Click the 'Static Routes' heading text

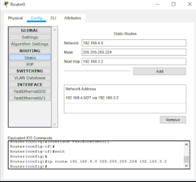tap(125, 34)
